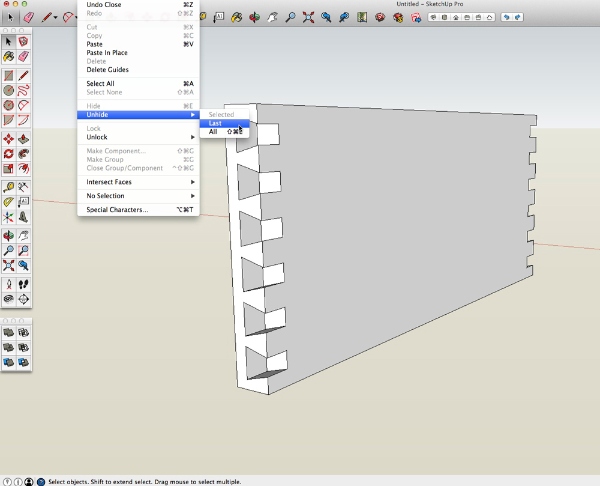Activate the Pan hand tool in top toolbar
This screenshot has height=486, width=600.
coord(272,17)
